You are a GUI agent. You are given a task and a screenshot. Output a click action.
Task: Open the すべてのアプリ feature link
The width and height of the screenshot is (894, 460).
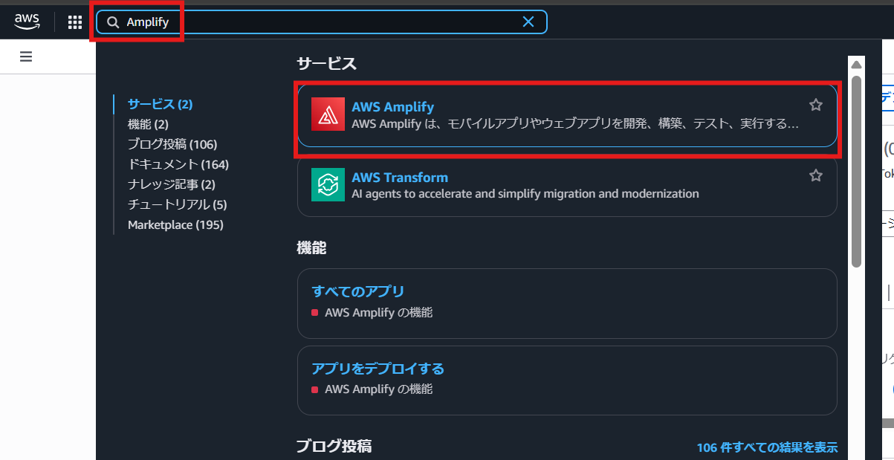(x=357, y=291)
